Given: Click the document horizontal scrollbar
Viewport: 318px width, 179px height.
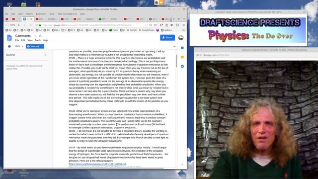Looking at the screenshot, I should click(x=84, y=168).
